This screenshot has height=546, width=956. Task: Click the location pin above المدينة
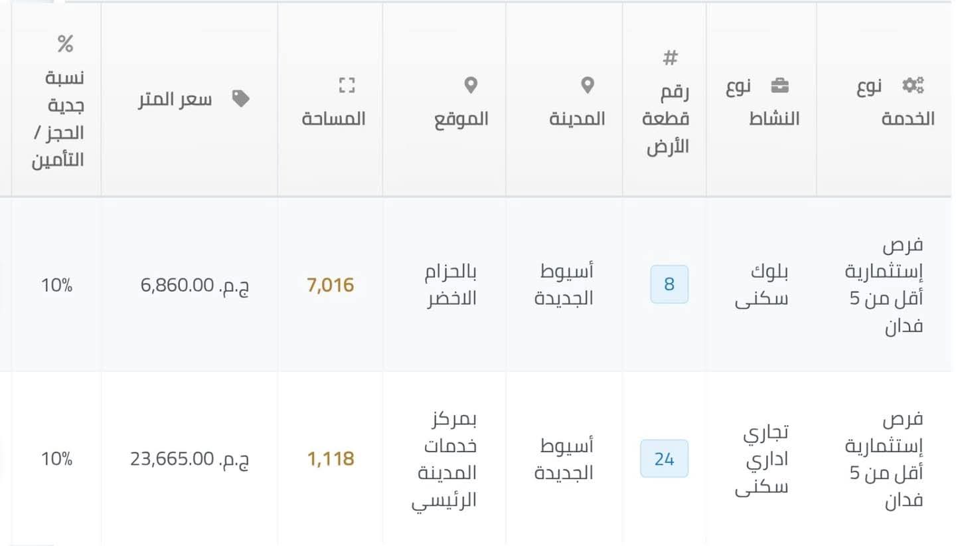click(x=587, y=85)
